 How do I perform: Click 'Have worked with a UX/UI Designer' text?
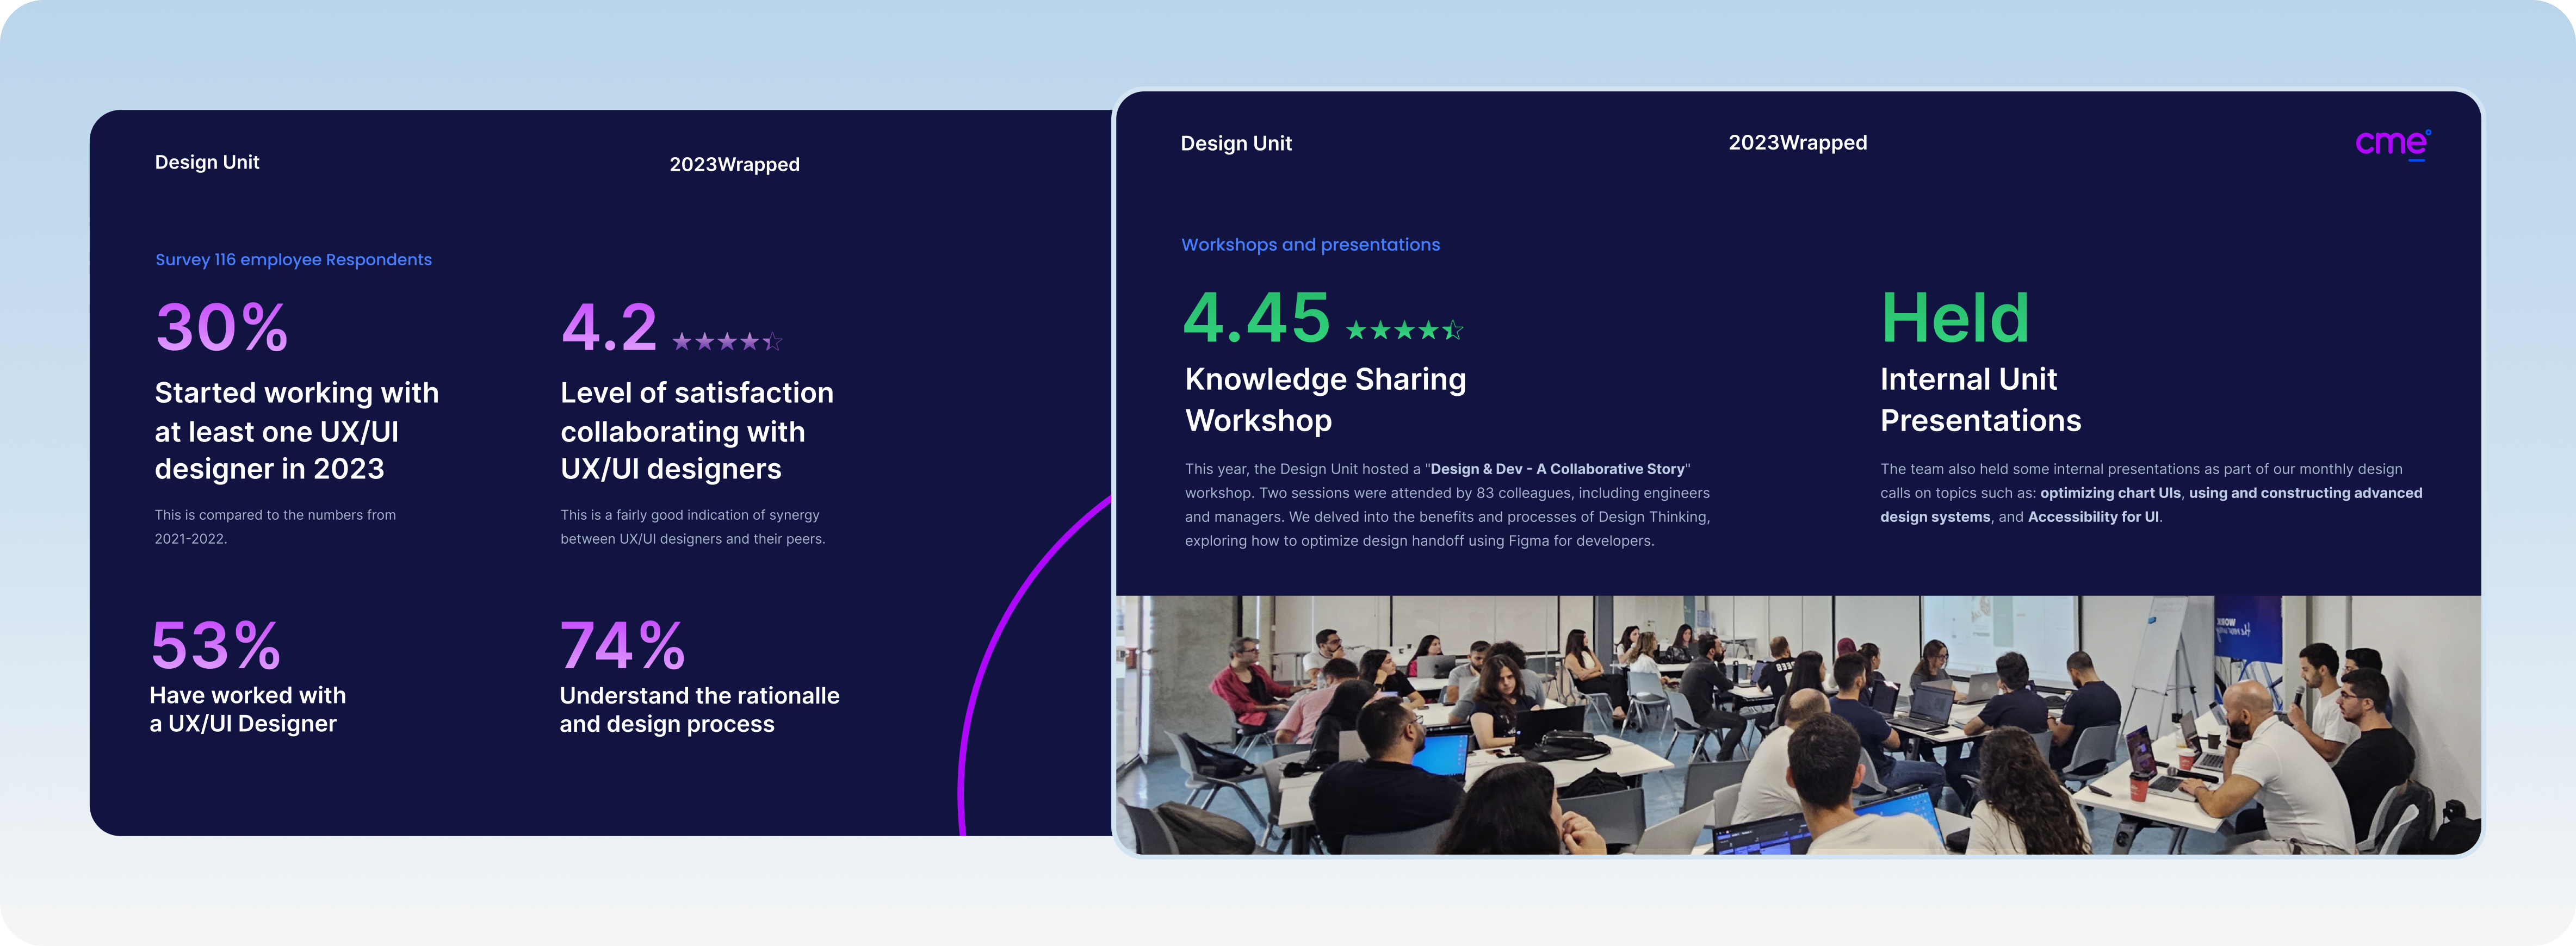tap(248, 709)
